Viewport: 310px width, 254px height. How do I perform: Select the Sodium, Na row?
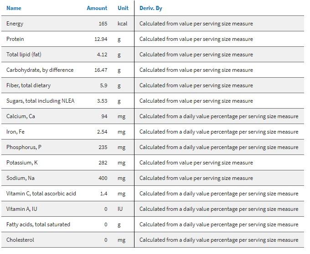(21, 178)
